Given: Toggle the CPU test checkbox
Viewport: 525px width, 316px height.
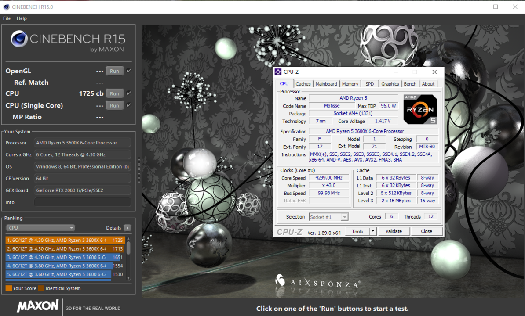Looking at the screenshot, I should [x=129, y=93].
